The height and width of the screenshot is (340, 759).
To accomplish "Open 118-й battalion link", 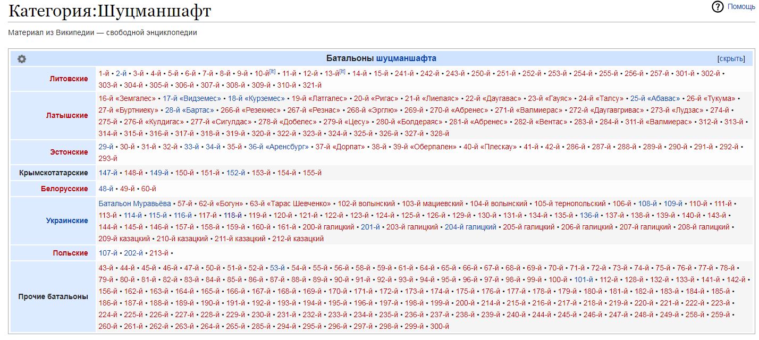I will pos(233,215).
